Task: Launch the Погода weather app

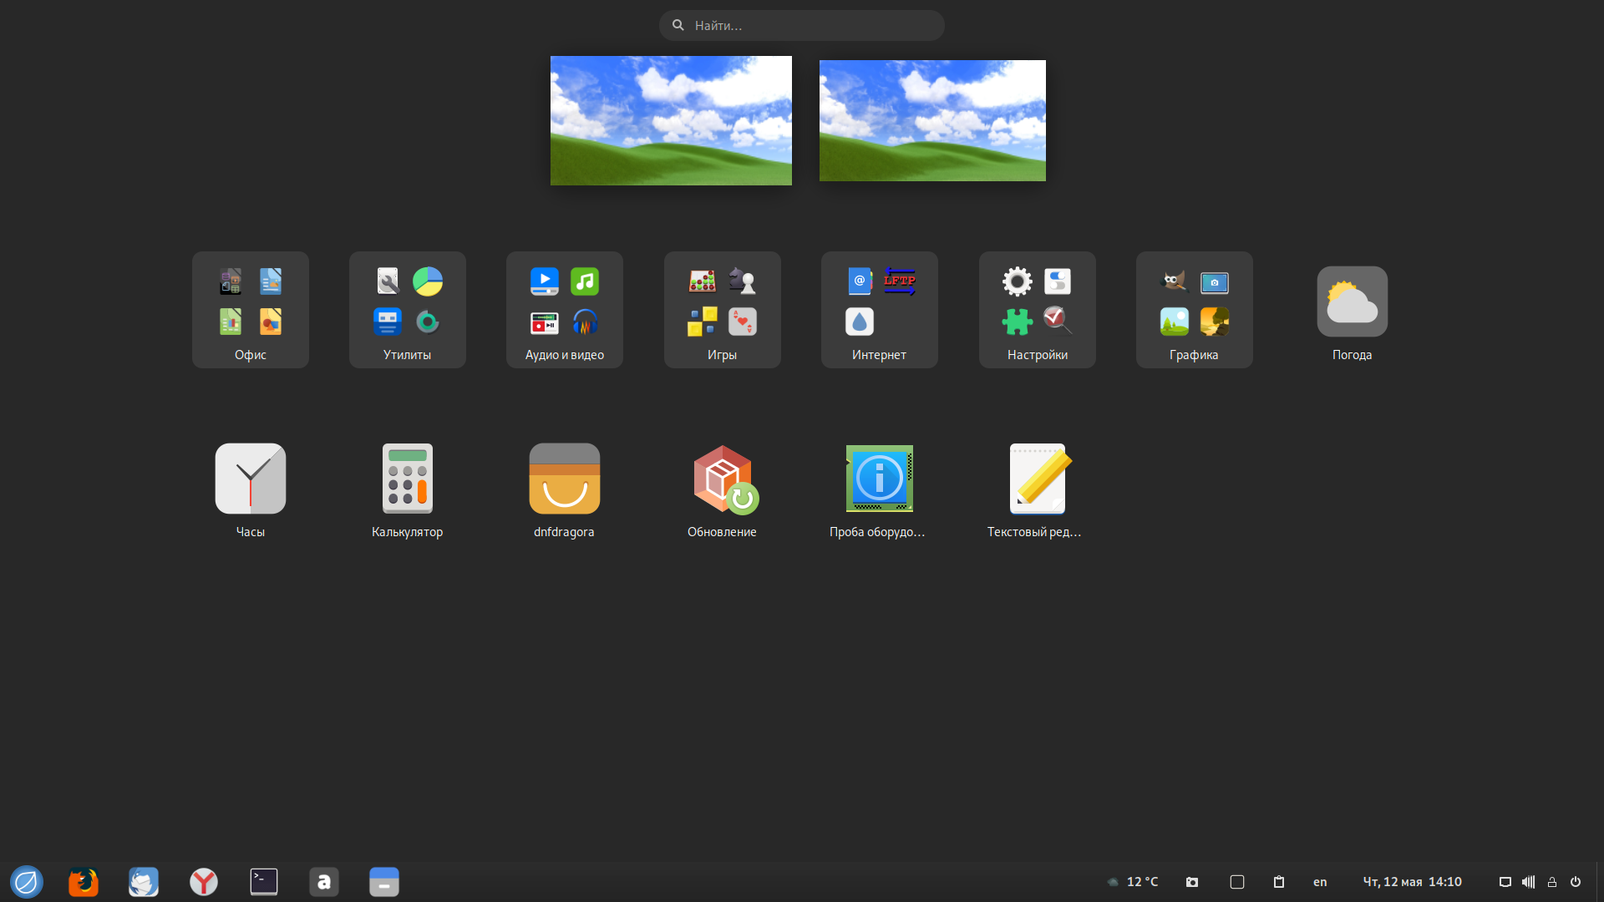Action: point(1352,302)
